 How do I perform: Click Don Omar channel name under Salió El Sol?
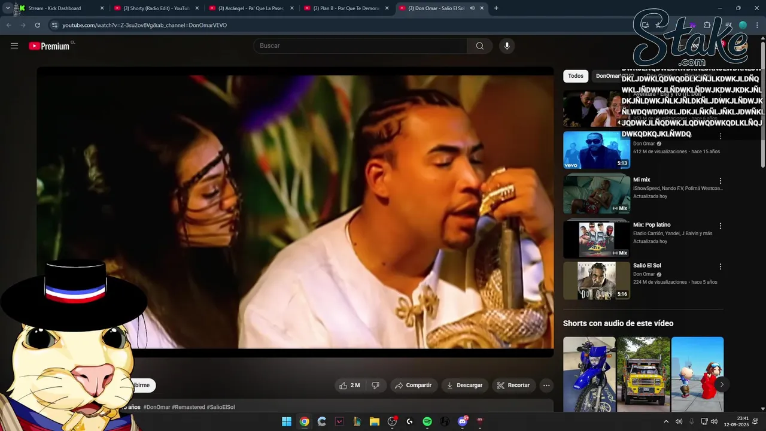pos(644,274)
